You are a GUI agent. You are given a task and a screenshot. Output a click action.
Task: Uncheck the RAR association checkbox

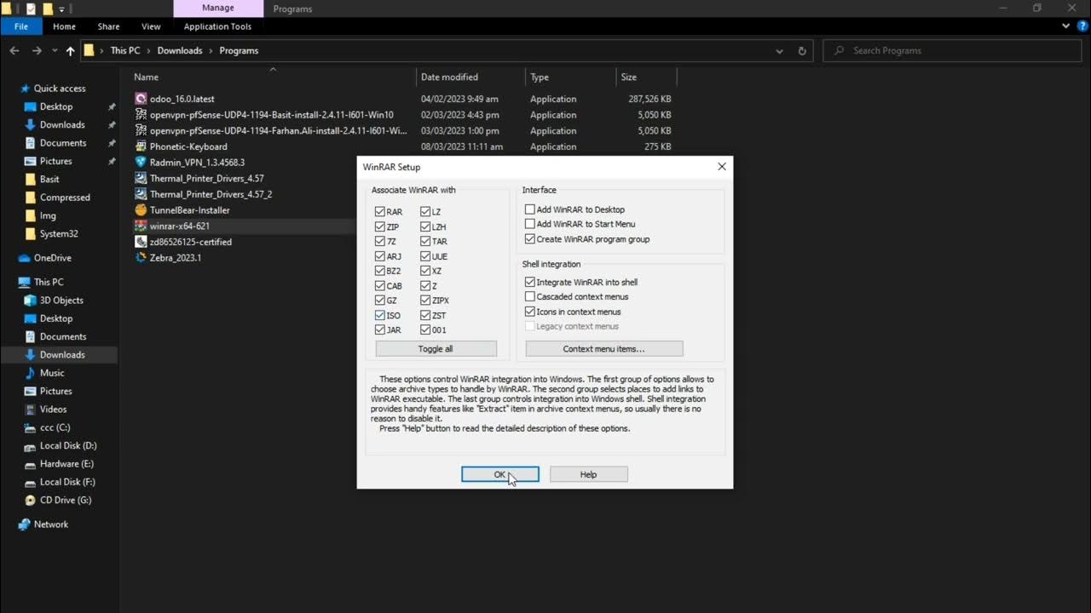[x=380, y=212]
